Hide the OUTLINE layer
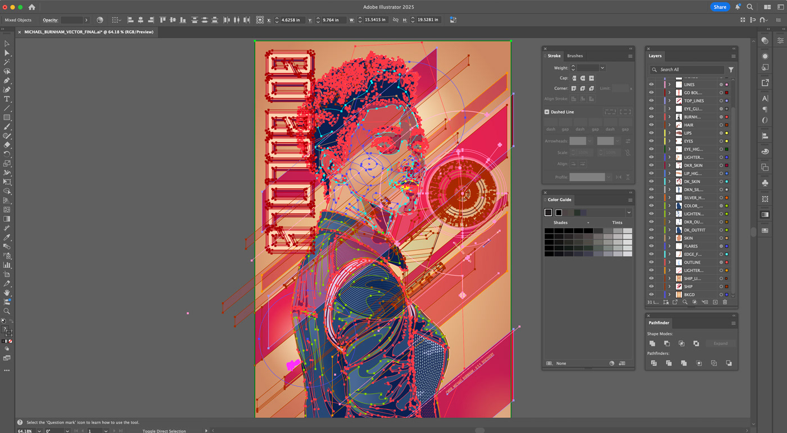The image size is (787, 433). pos(652,262)
